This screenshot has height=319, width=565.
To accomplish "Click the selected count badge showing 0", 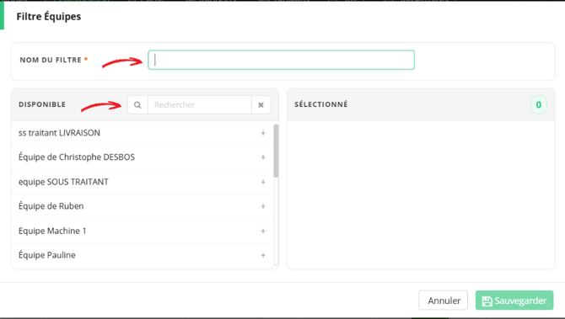I will [538, 104].
